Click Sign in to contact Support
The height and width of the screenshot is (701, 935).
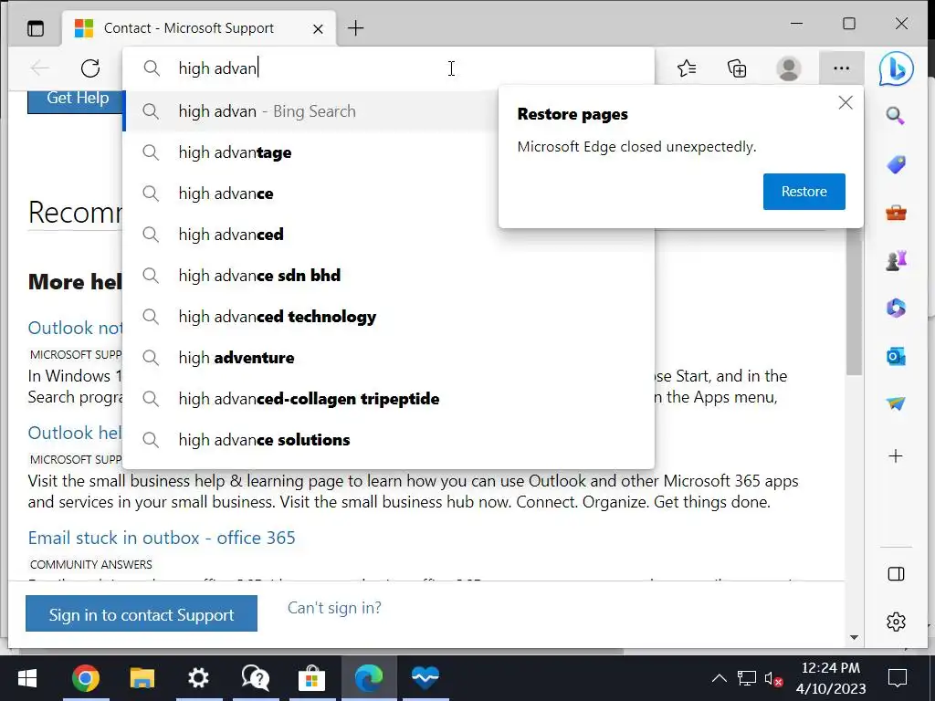142,614
